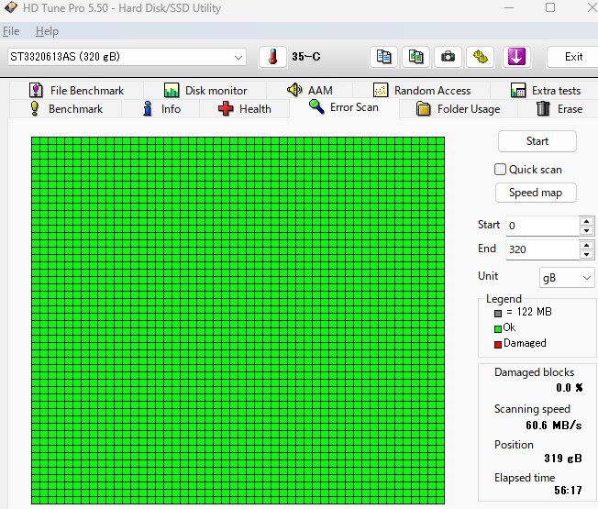This screenshot has width=598, height=509.
Task: Maximize the HD Tune Pro window
Action: (x=550, y=7)
